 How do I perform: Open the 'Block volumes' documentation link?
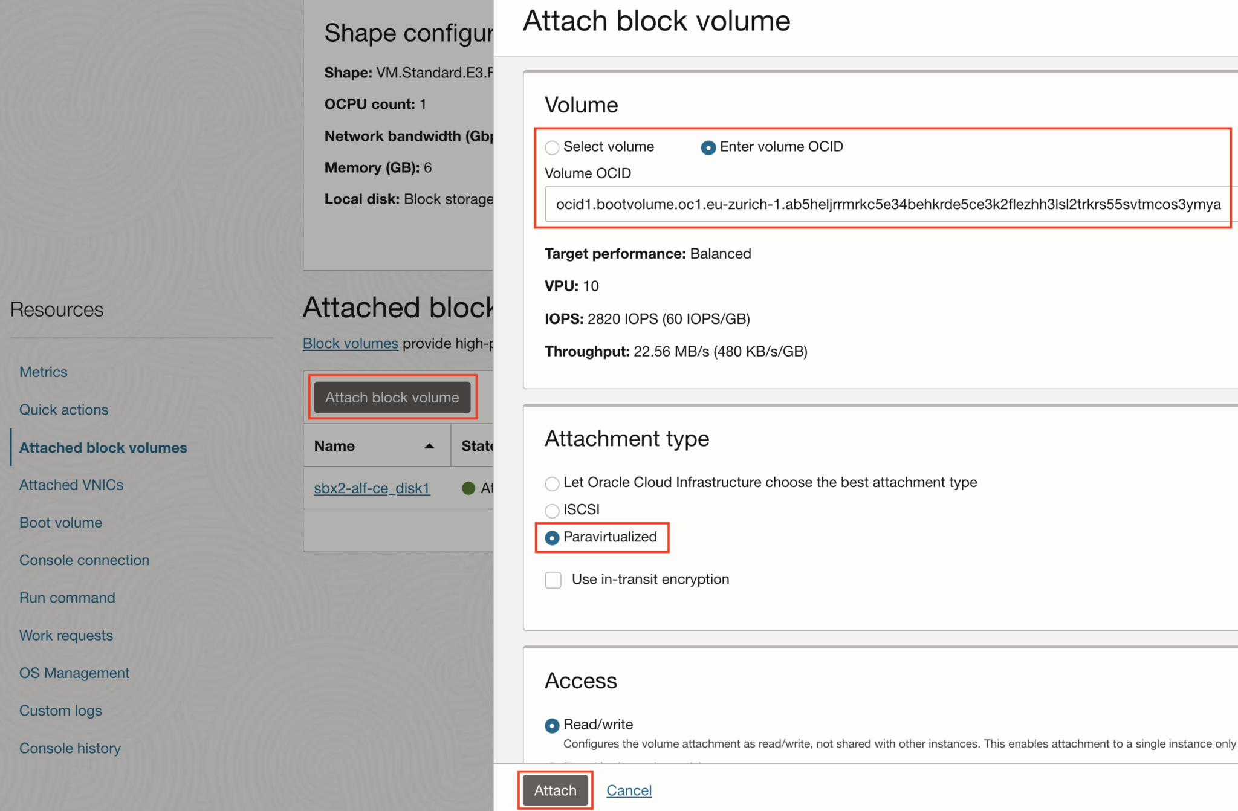click(x=350, y=343)
